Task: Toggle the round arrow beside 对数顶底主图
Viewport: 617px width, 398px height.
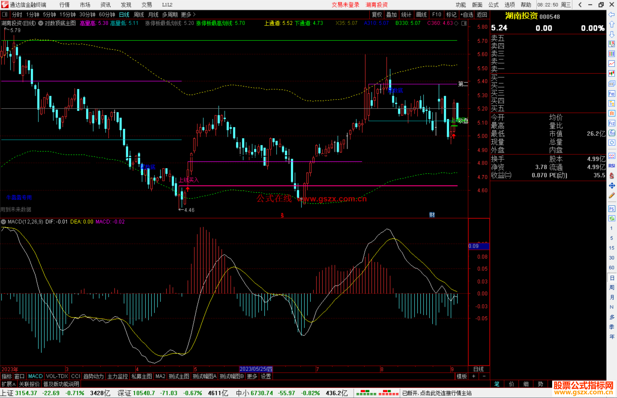Action: (41, 23)
